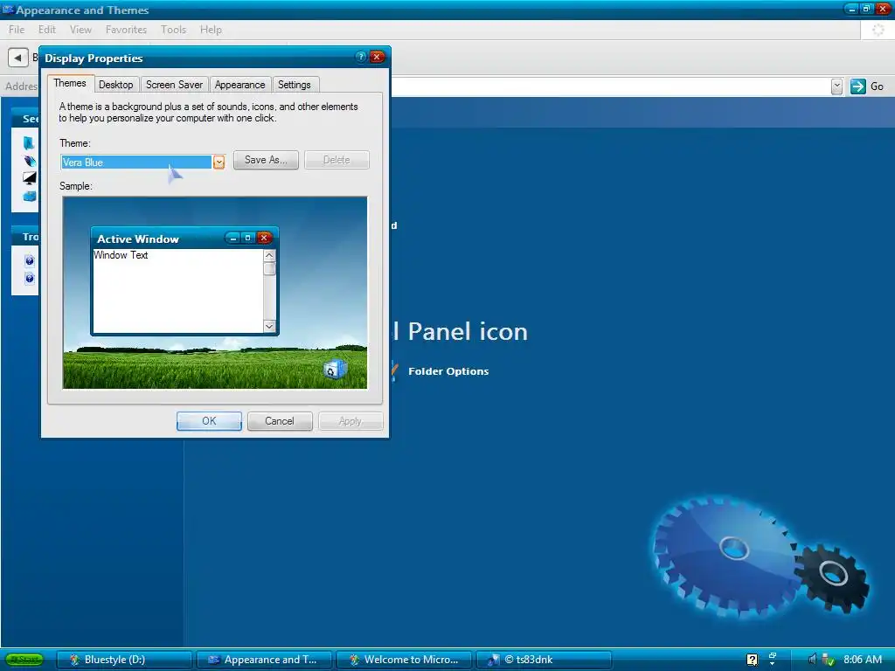Click the 8:06 AM clock

(x=863, y=660)
